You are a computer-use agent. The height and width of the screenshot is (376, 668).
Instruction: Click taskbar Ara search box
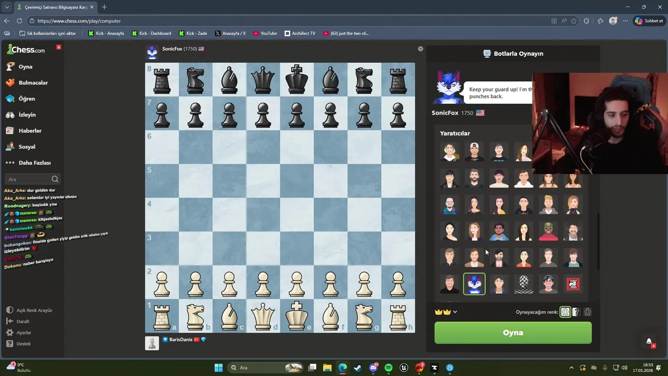pyautogui.click(x=266, y=368)
